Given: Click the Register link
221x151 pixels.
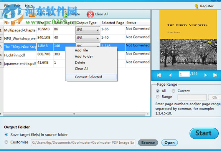Looking at the screenshot, I should (207, 6).
